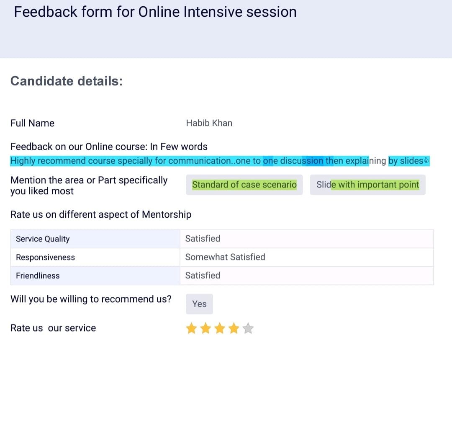This screenshot has height=427, width=452.
Task: Click the name 'Habib Khan'
Action: tap(209, 123)
